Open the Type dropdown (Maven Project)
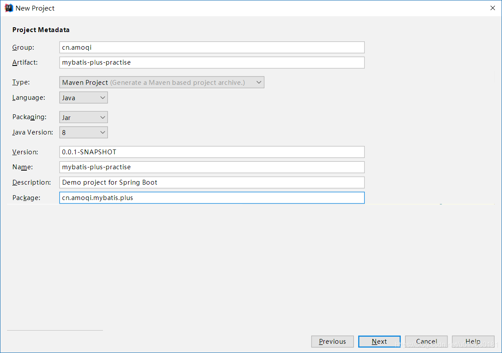Viewport: 502px width, 353px height. 161,82
